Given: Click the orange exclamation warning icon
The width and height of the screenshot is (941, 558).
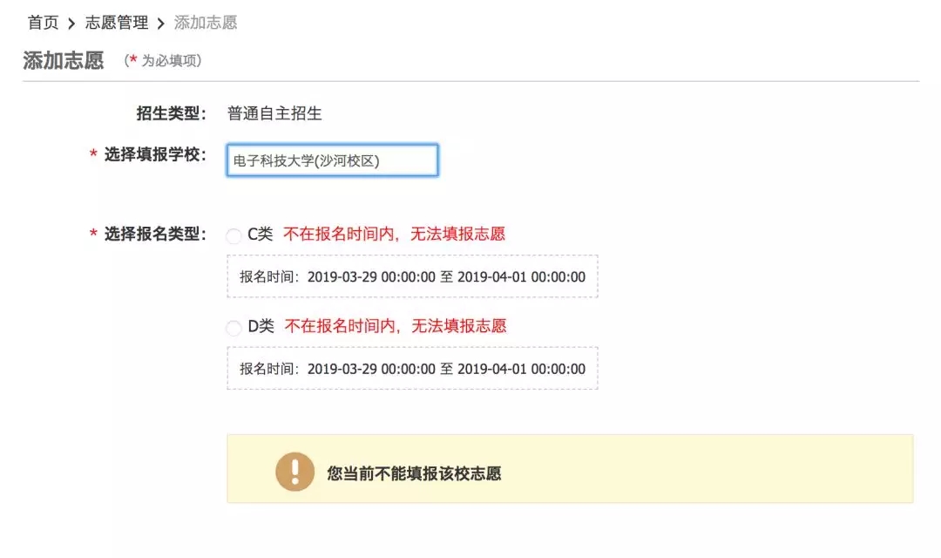Looking at the screenshot, I should tap(294, 472).
